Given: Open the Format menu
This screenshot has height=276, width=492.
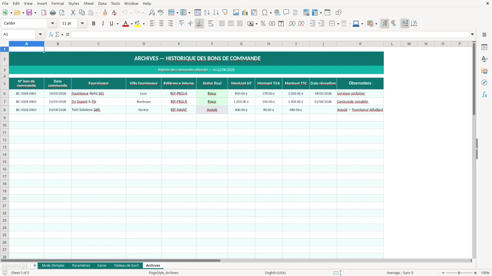Looking at the screenshot, I should [57, 3].
